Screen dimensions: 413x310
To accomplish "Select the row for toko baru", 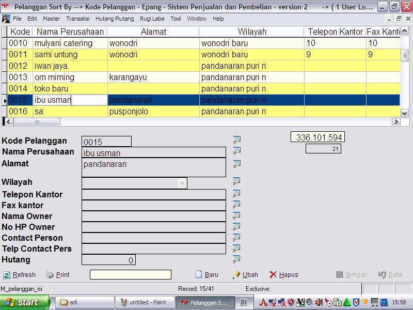I will tap(52, 89).
